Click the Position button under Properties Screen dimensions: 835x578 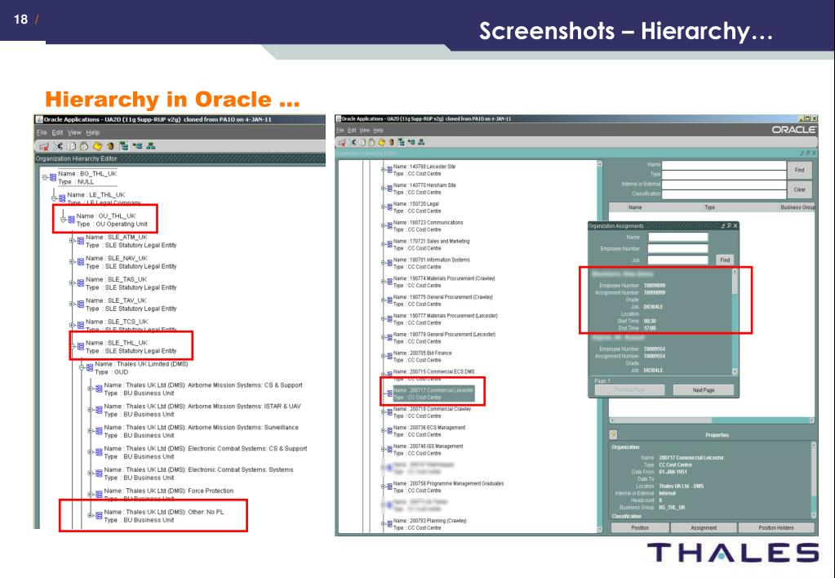pyautogui.click(x=640, y=527)
